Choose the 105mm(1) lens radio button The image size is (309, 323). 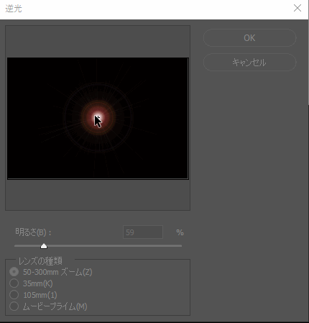[14, 295]
